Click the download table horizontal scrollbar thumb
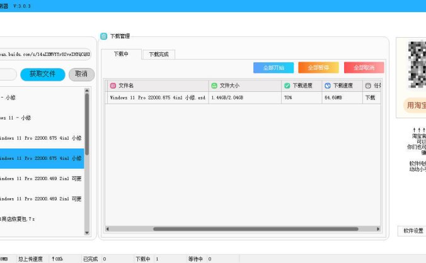Image resolution: width=426 pixels, height=263 pixels. 256,229
